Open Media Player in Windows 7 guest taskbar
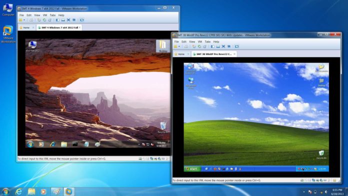This screenshot has width=348, height=196. (41, 144)
